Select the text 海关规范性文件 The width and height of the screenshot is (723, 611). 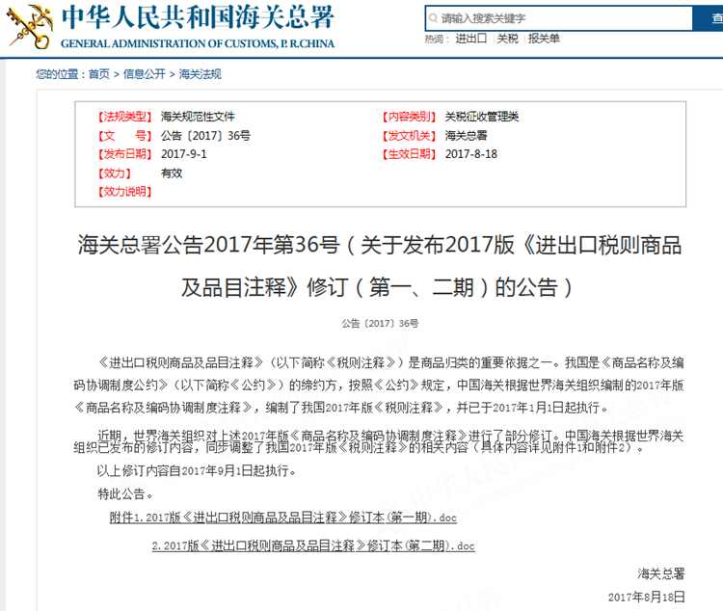198,117
